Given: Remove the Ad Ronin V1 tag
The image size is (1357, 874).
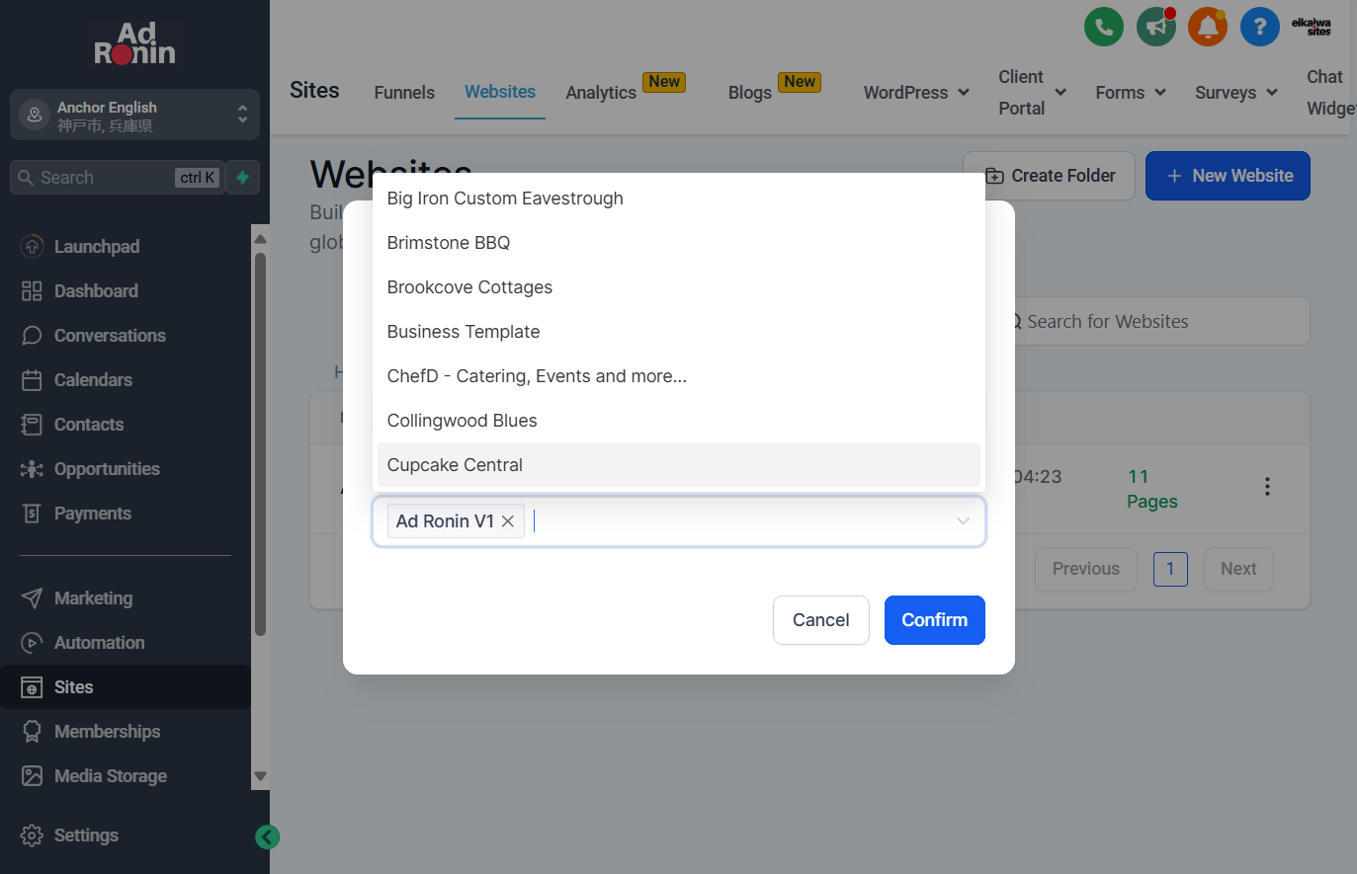Looking at the screenshot, I should point(508,521).
